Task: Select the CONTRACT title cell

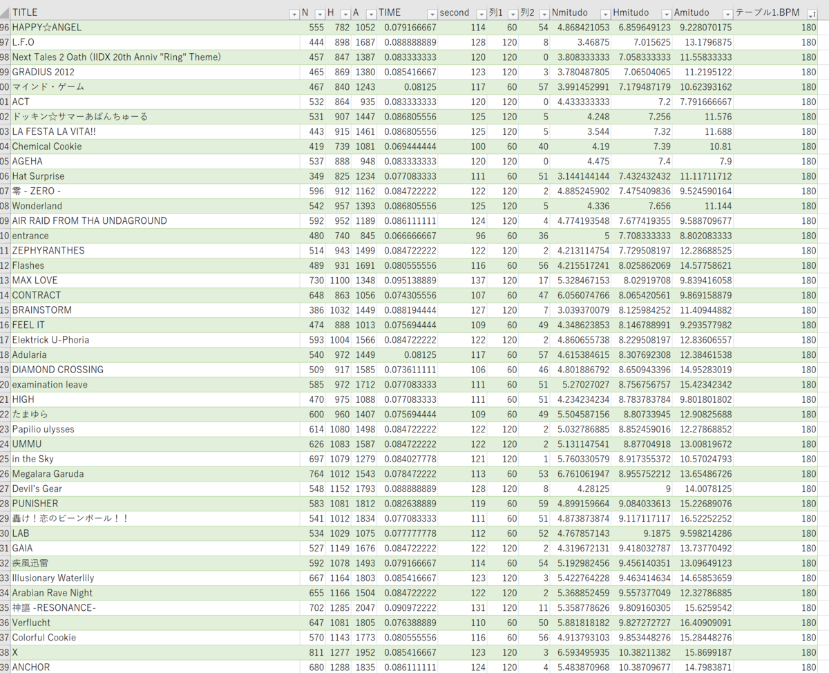Action: [155, 295]
